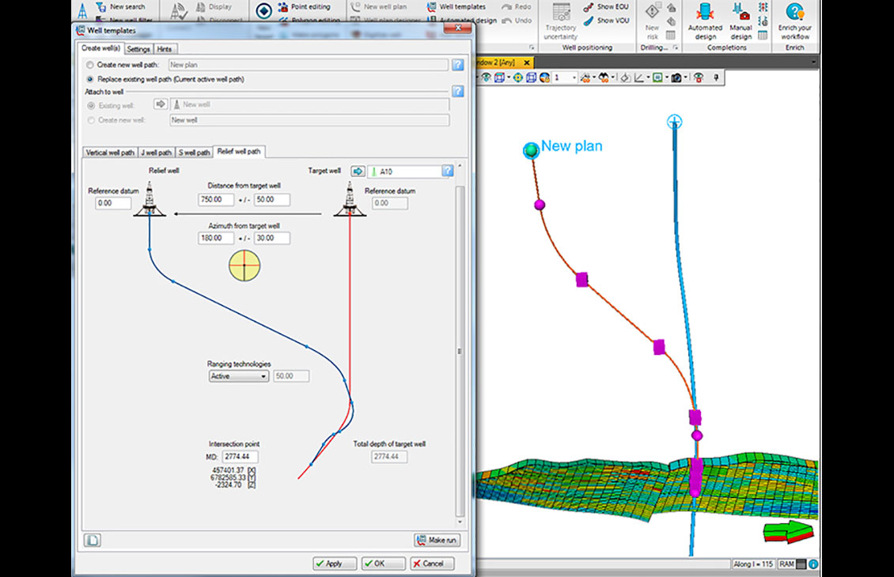Image resolution: width=894 pixels, height=577 pixels.
Task: Click the Cancel button
Action: [432, 564]
